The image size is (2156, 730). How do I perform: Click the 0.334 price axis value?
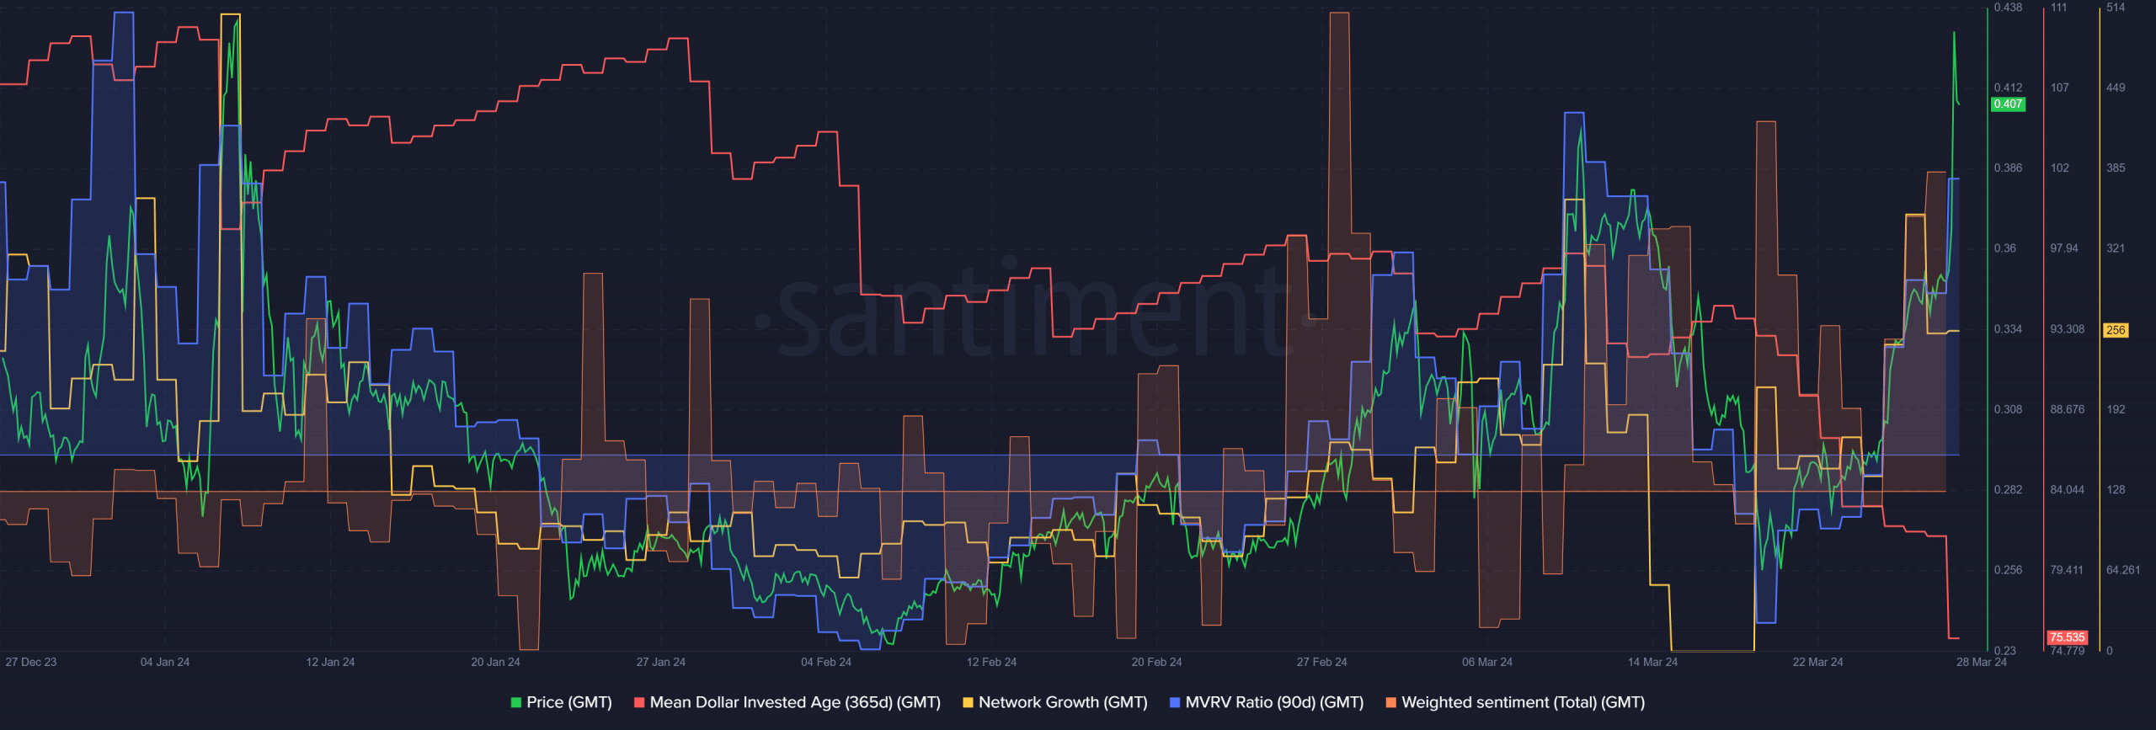(2008, 329)
